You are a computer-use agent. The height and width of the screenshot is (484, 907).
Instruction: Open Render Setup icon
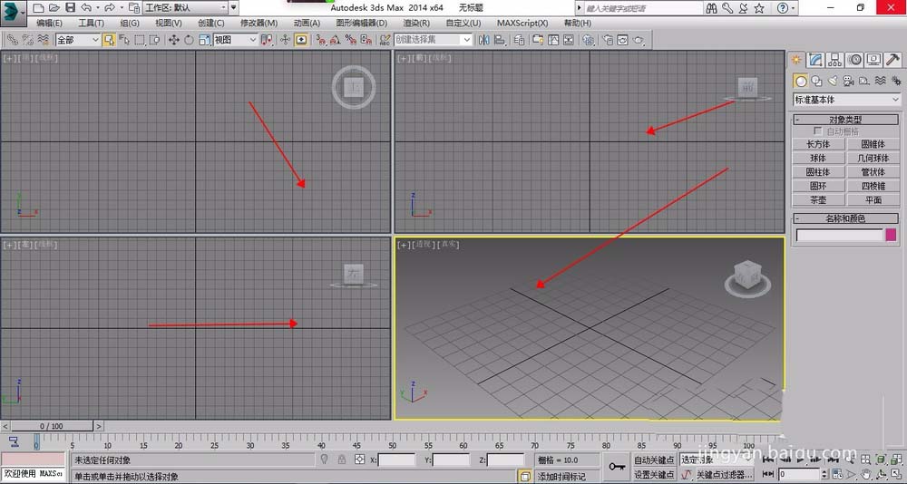point(608,40)
